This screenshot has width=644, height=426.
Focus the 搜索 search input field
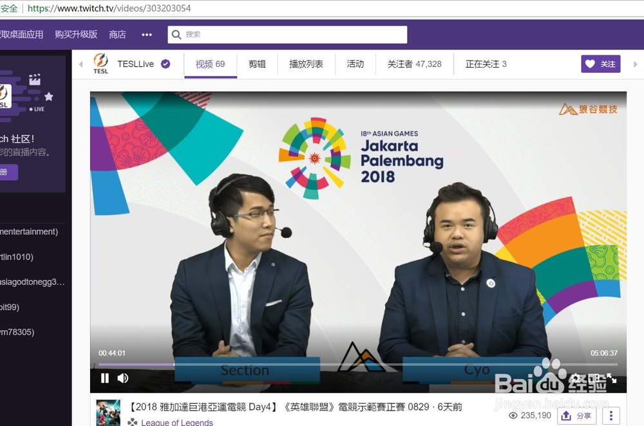[x=287, y=35]
